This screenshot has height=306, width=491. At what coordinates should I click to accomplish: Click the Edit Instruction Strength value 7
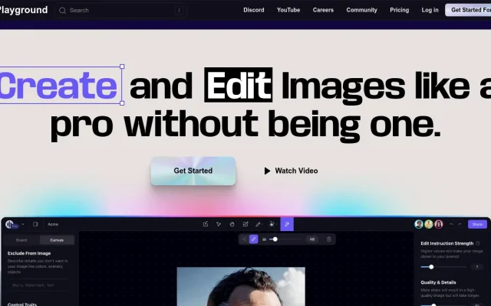pos(477,267)
